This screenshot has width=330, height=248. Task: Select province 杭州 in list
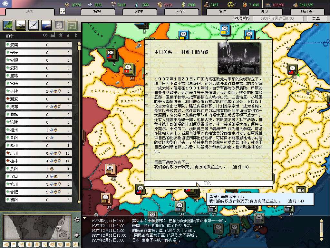pyautogui.click(x=39, y=184)
